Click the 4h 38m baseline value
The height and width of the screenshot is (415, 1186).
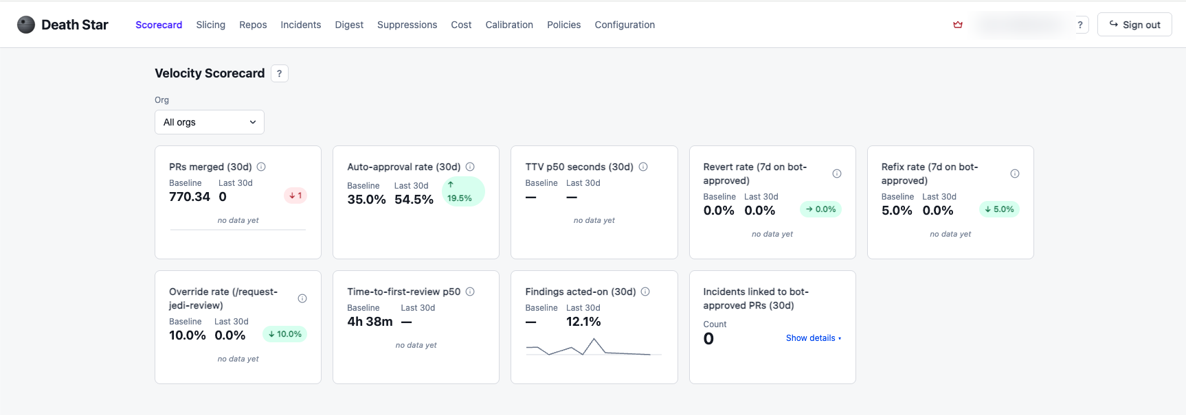(x=370, y=322)
